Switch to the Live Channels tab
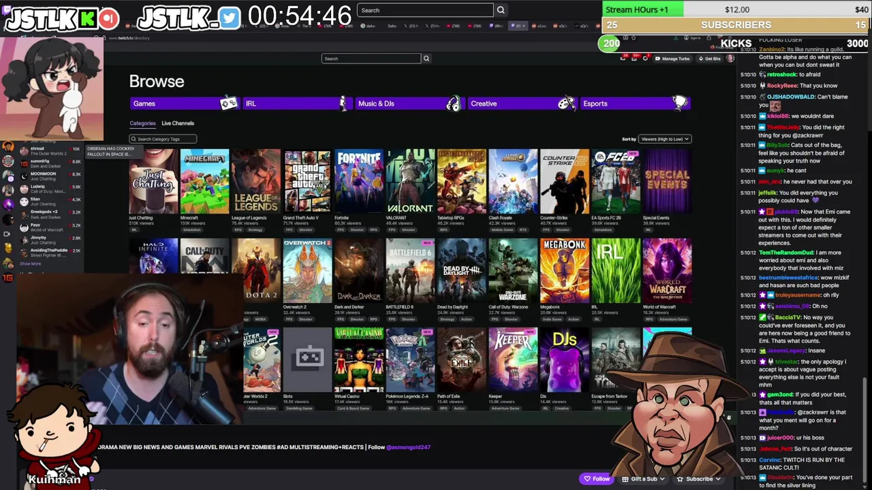Screen dimensions: 872x490 point(178,123)
